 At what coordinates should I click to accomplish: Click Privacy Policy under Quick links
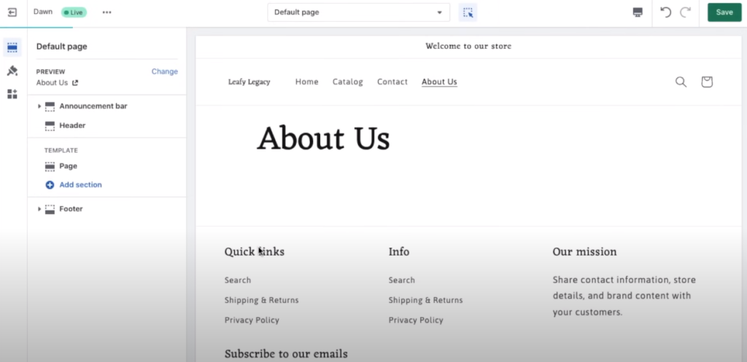click(252, 320)
